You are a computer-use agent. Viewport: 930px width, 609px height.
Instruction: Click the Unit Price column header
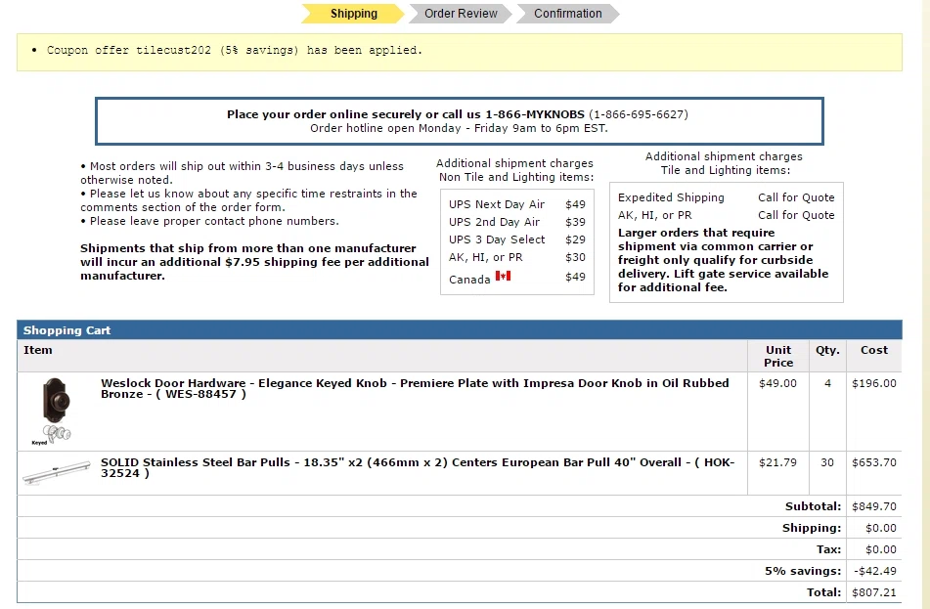[x=778, y=356]
